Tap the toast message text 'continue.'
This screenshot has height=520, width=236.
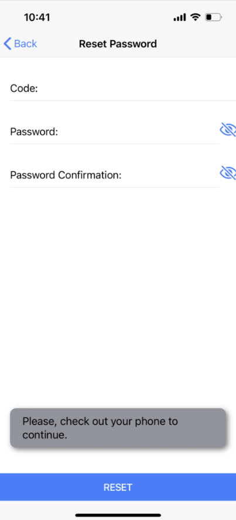click(45, 435)
